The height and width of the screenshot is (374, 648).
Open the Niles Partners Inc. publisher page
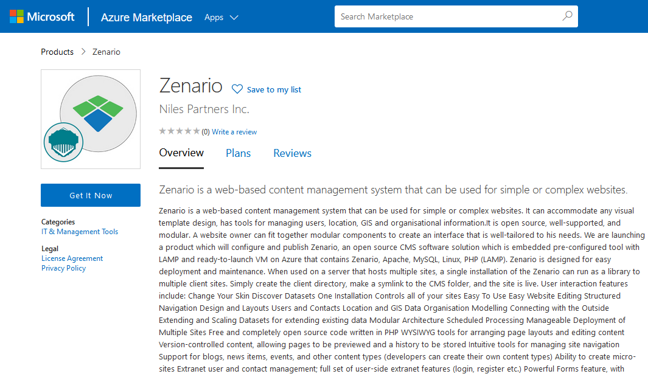pyautogui.click(x=204, y=109)
